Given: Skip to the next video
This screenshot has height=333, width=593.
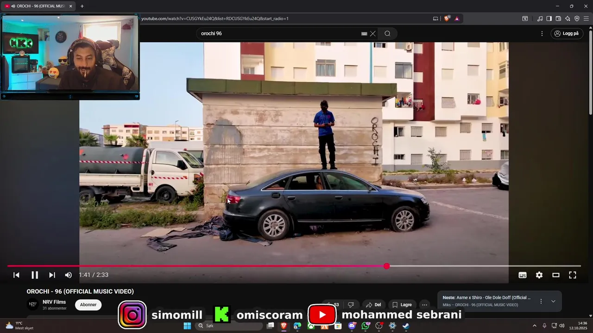Looking at the screenshot, I should pyautogui.click(x=52, y=275).
